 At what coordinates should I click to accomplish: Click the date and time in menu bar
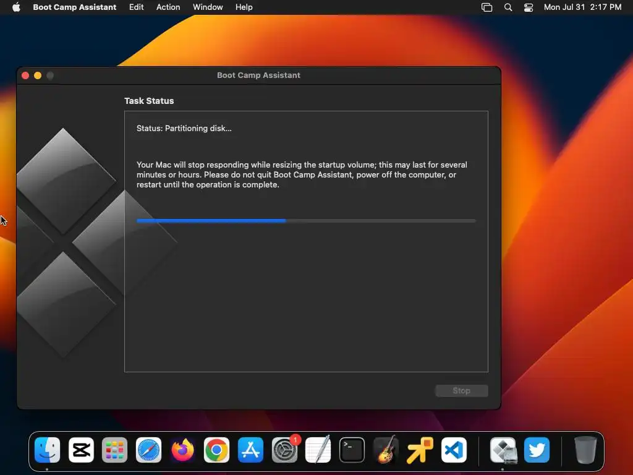click(x=582, y=7)
